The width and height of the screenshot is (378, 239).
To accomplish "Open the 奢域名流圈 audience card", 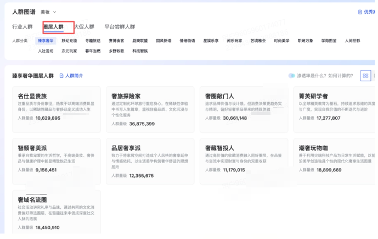I will pos(57,212).
